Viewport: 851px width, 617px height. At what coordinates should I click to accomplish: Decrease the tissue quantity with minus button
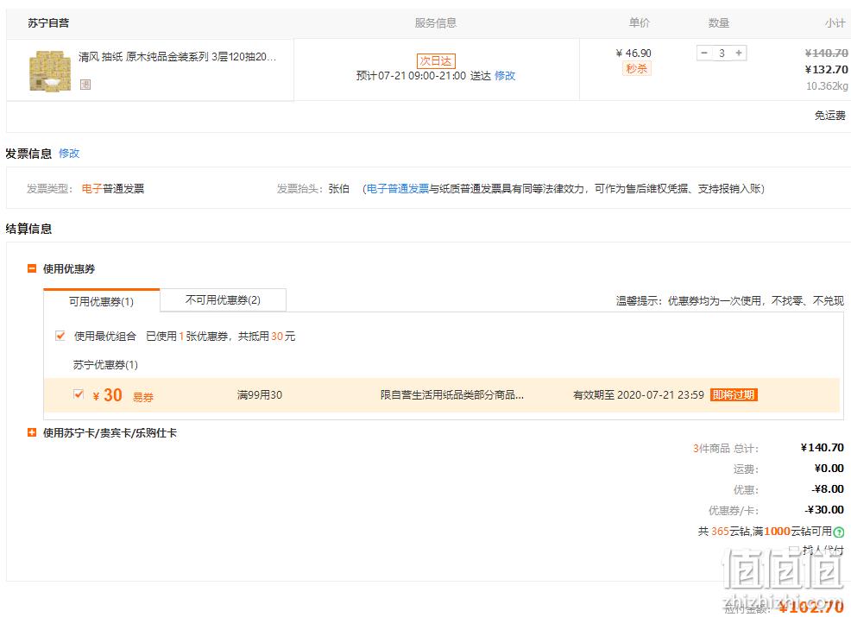[704, 54]
